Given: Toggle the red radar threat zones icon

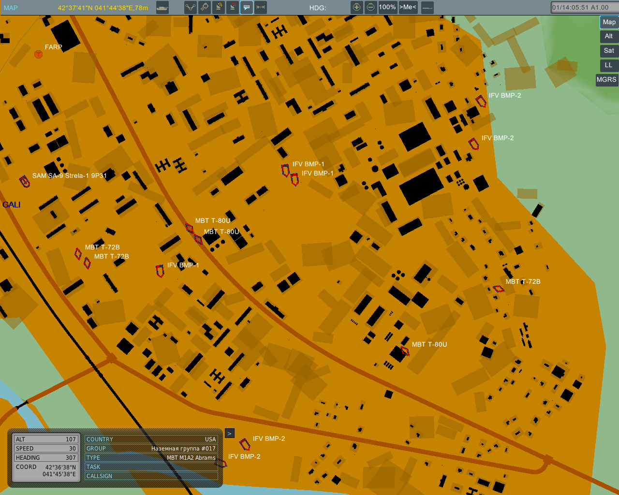Looking at the screenshot, I should click(233, 7).
